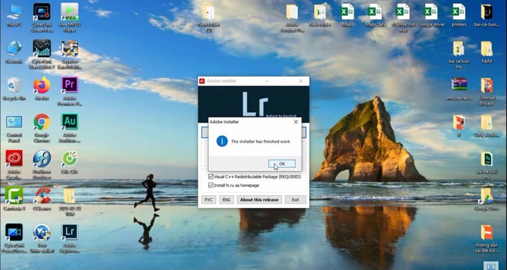Select Adobe Audition shortcut

pos(70,129)
